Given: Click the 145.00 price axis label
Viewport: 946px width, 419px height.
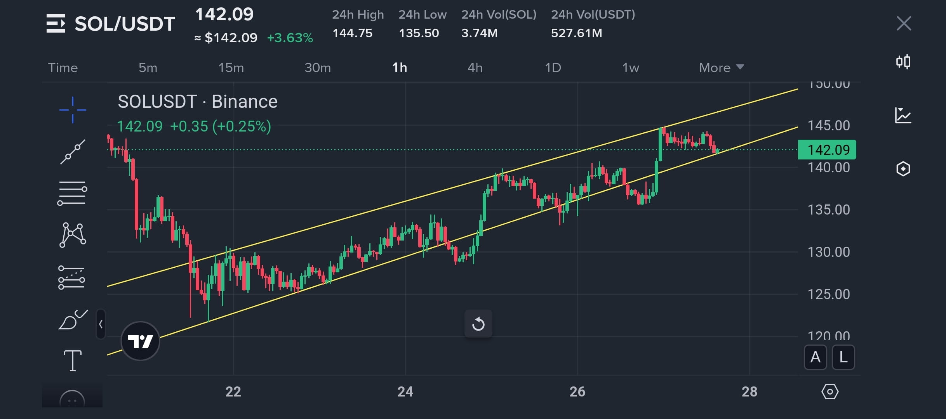Looking at the screenshot, I should [x=829, y=125].
